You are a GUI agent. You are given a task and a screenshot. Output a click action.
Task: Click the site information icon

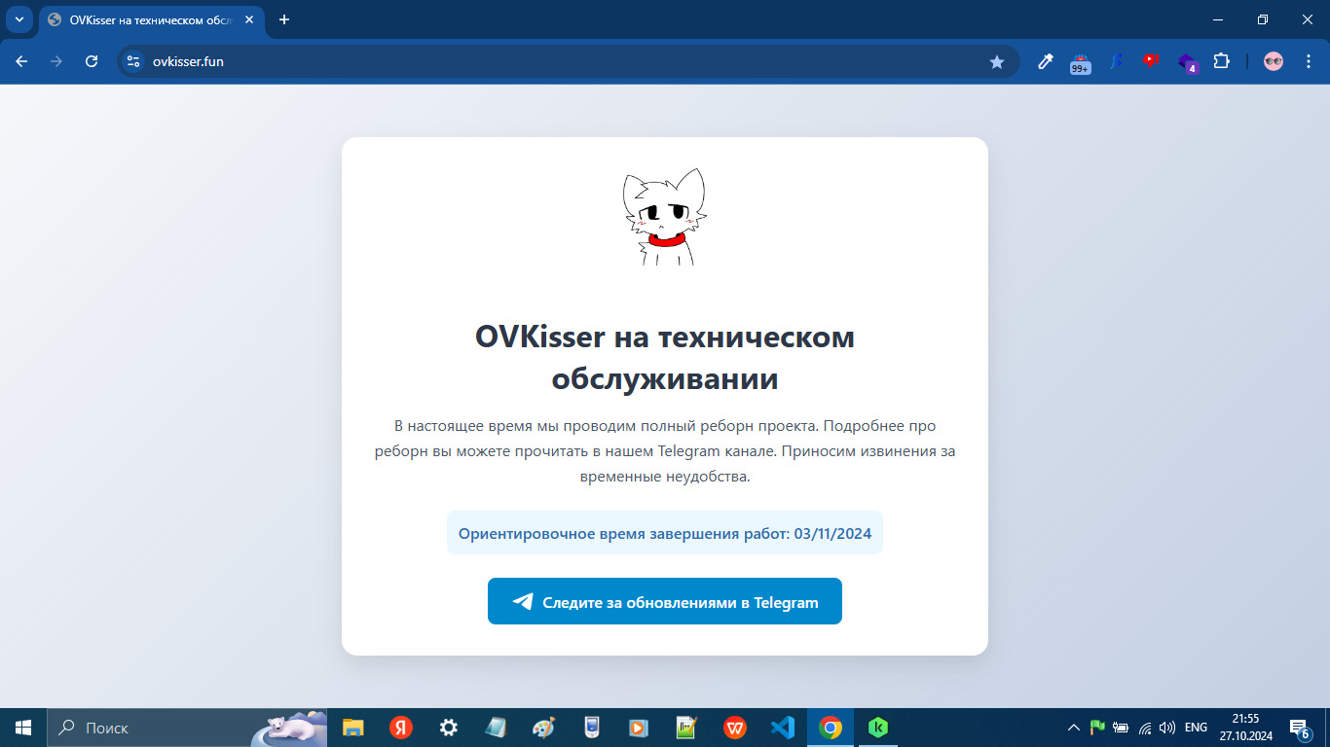coord(133,61)
